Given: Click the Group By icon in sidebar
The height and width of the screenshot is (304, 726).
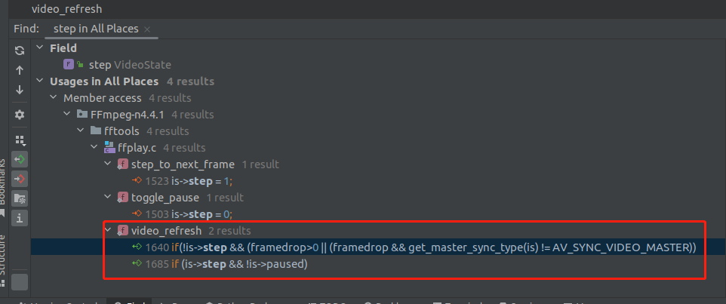Looking at the screenshot, I should point(20,140).
